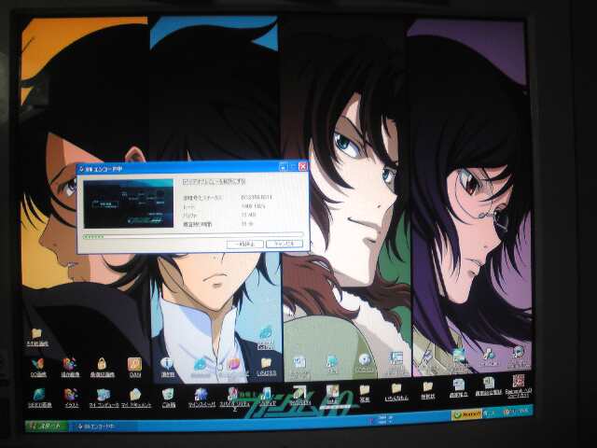Open the Windows スタート menu
597x448 pixels.
pyautogui.click(x=47, y=426)
